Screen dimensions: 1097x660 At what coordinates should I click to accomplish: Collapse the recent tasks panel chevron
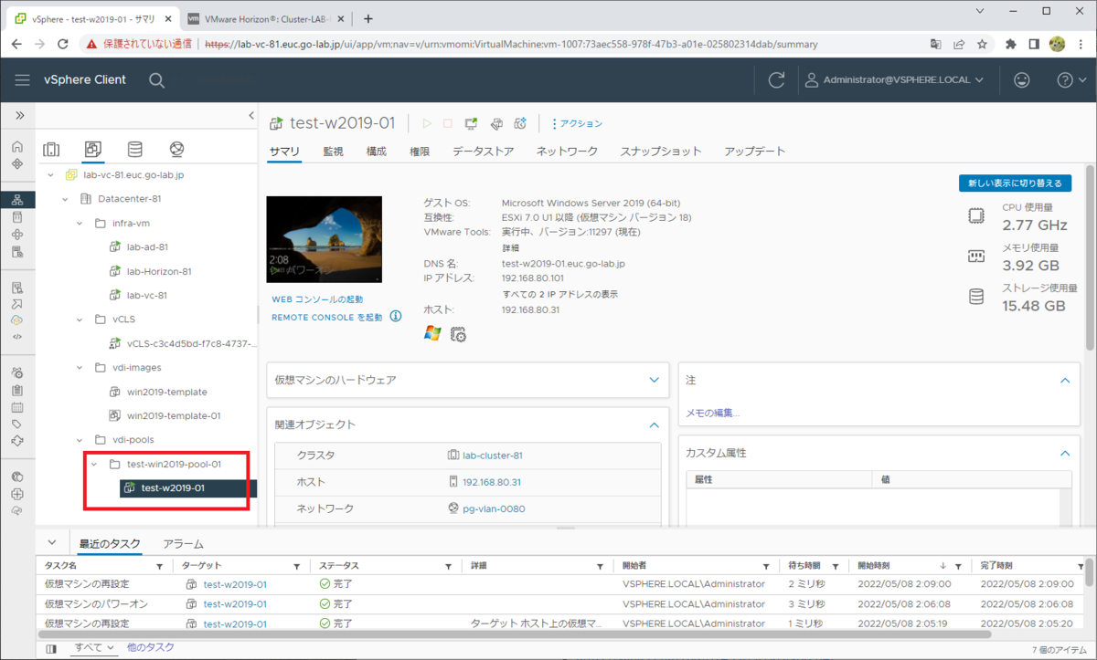click(51, 543)
